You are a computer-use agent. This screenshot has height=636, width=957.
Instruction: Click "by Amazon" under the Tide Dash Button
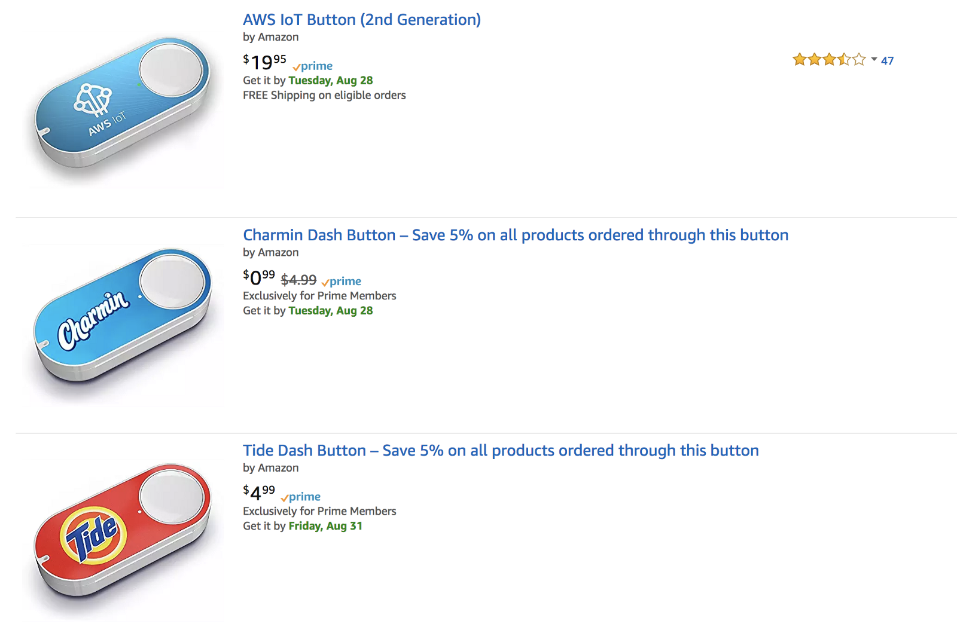coord(270,468)
